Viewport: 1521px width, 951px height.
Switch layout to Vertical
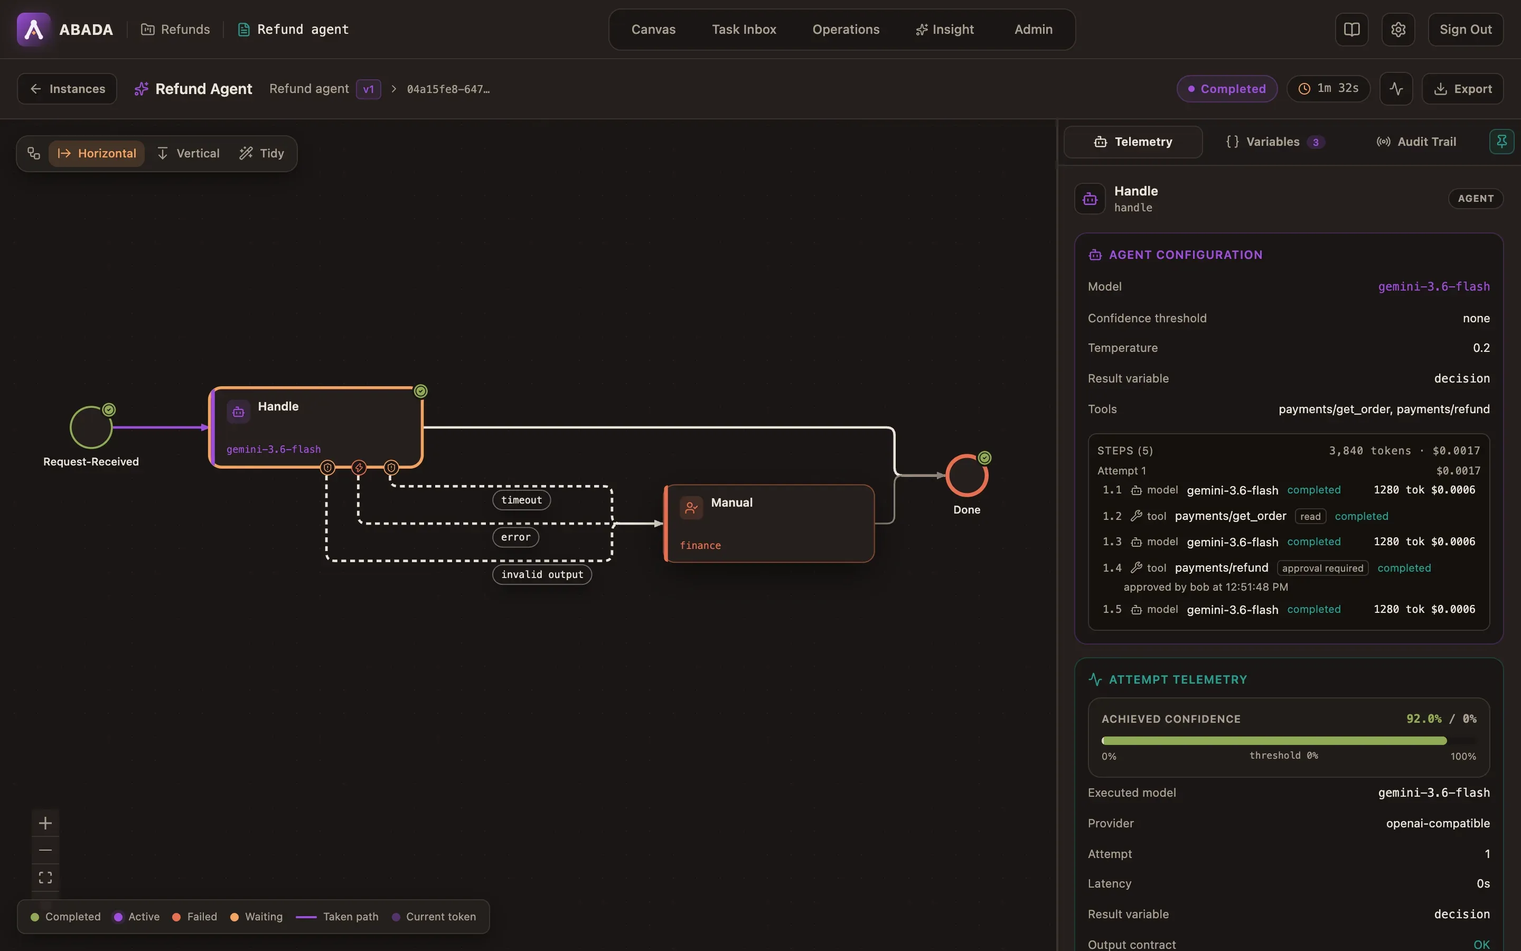pos(189,153)
